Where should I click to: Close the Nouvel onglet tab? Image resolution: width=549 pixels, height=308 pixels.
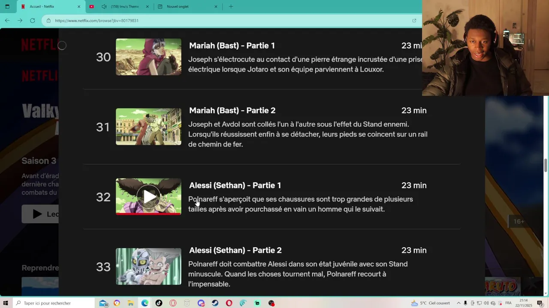(x=216, y=6)
